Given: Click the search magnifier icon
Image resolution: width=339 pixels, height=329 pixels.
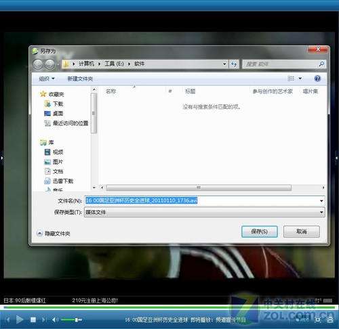Looking at the screenshot, I should point(321,64).
